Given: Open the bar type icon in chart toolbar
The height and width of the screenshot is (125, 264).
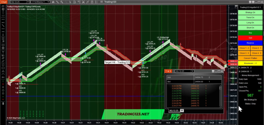Looking at the screenshot, I should (x=53, y=2).
